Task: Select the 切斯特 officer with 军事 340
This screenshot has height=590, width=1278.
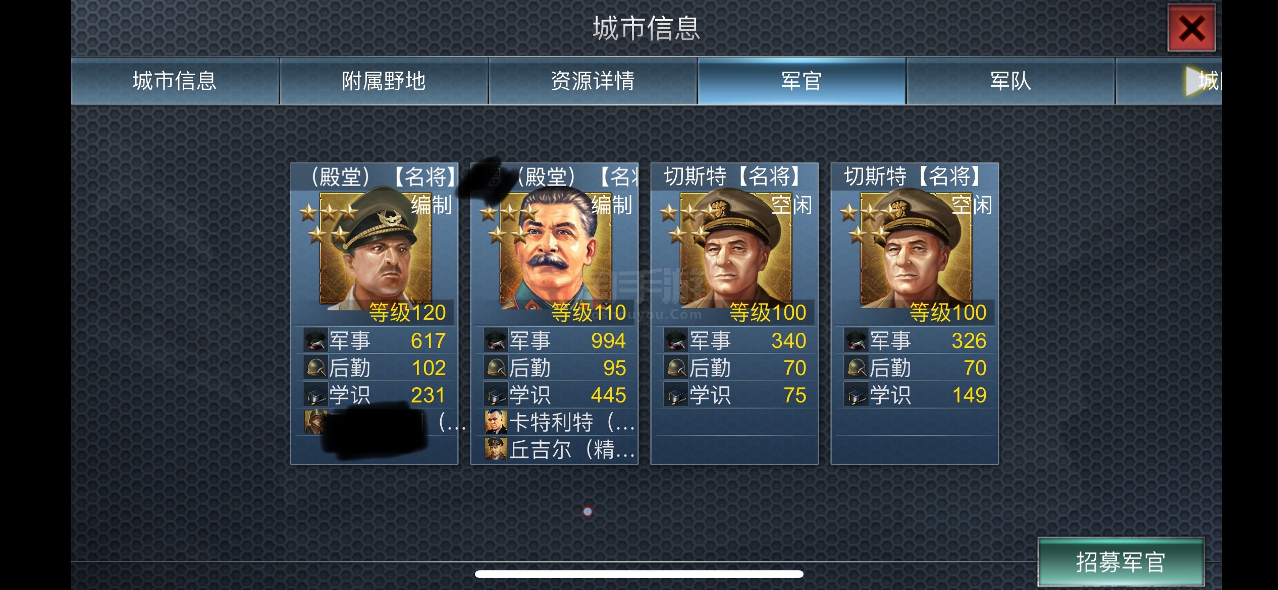Action: pyautogui.click(x=736, y=248)
